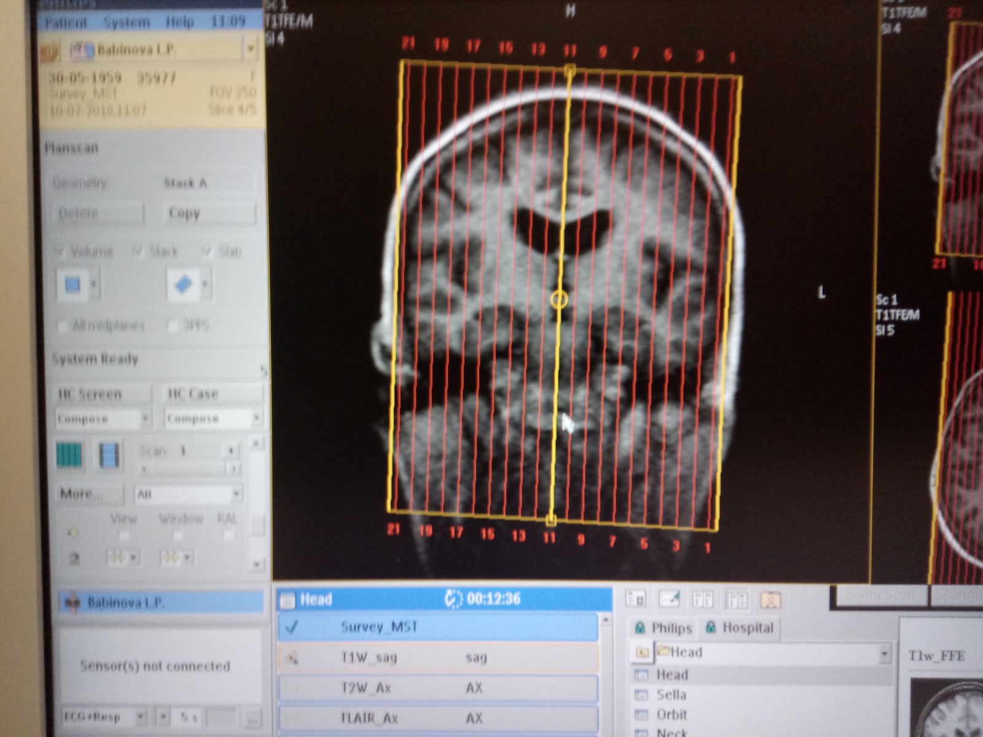Viewport: 983px width, 737px height.
Task: Click the Delete geometry button
Action: pyautogui.click(x=98, y=213)
